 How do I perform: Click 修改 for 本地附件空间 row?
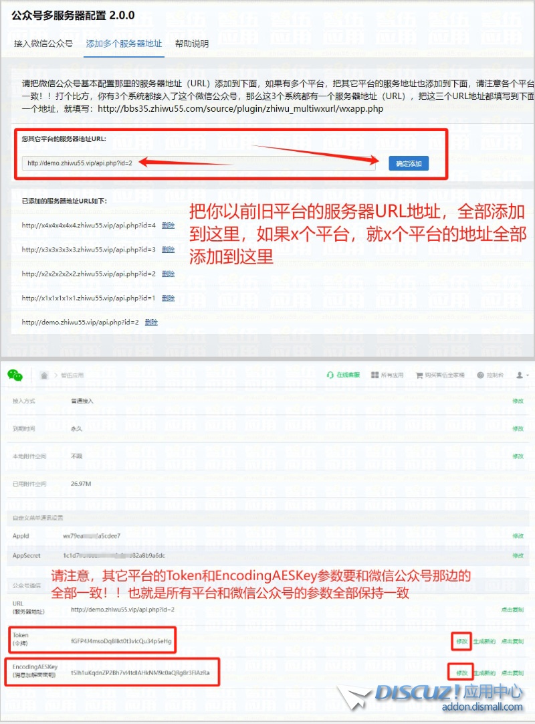518,456
